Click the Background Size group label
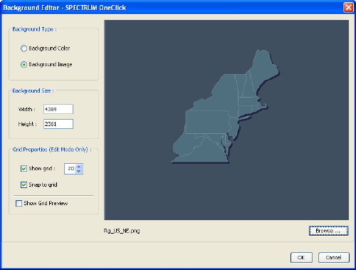356x270 pixels. coord(33,90)
